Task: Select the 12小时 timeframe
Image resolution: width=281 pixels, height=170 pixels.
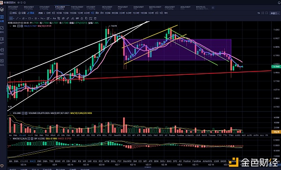Action: click(136, 13)
